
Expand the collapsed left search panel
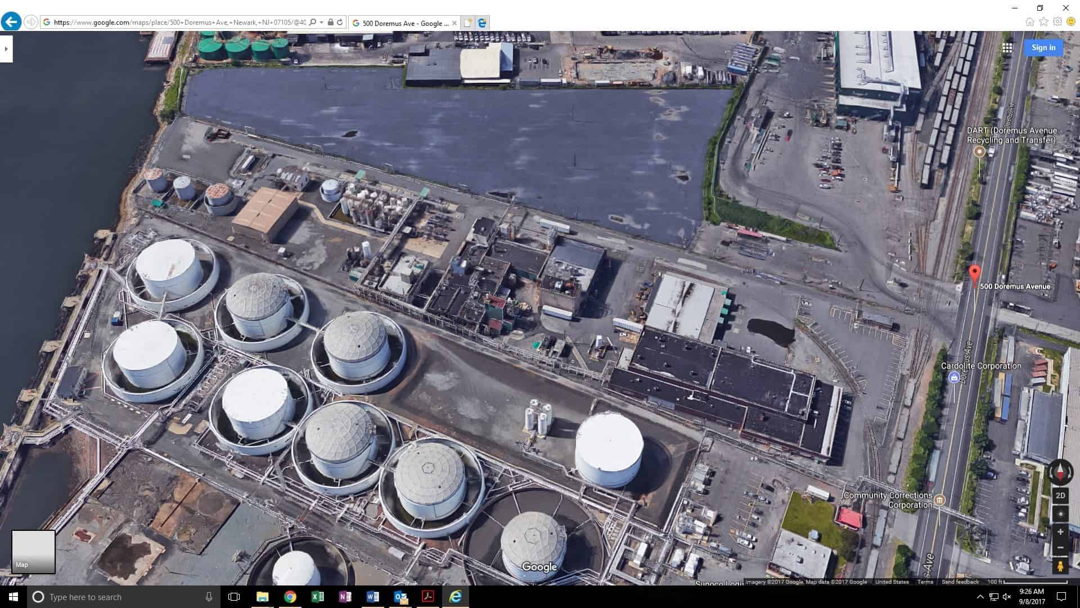coord(6,48)
